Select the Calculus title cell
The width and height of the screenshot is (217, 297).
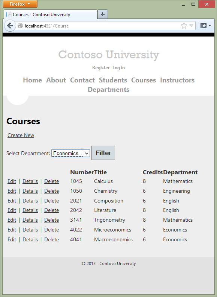click(x=103, y=181)
